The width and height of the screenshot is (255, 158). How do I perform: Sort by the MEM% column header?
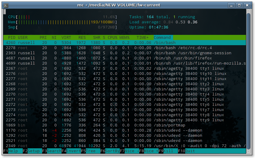(125, 38)
